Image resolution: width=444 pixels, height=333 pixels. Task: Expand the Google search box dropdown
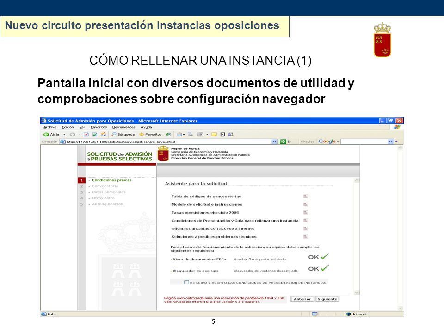coord(390,142)
